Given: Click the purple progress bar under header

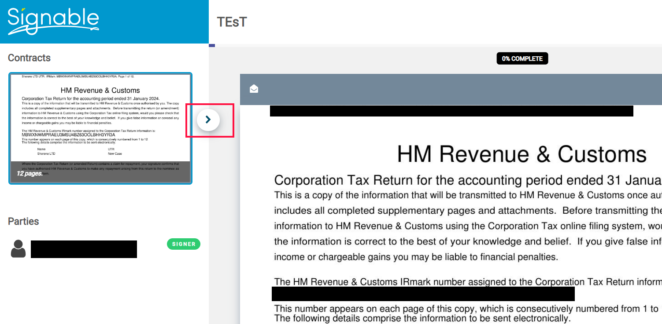Looking at the screenshot, I should (x=212, y=45).
